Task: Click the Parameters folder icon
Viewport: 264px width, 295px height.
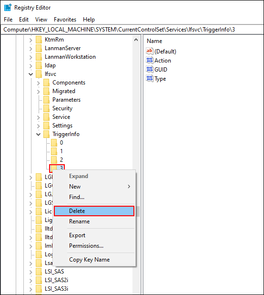Action: (x=46, y=100)
